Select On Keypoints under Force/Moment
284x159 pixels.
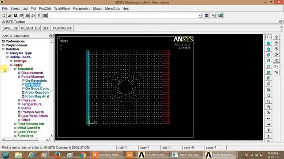tap(36, 80)
